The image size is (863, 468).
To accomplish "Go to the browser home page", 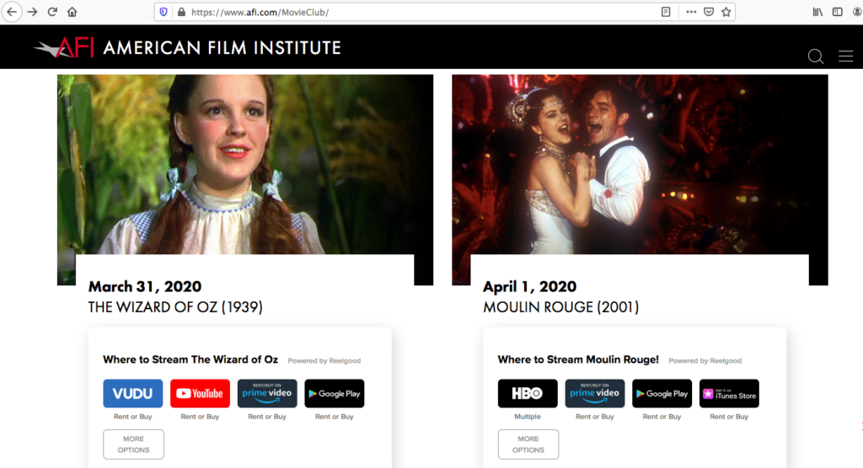I will coord(72,12).
